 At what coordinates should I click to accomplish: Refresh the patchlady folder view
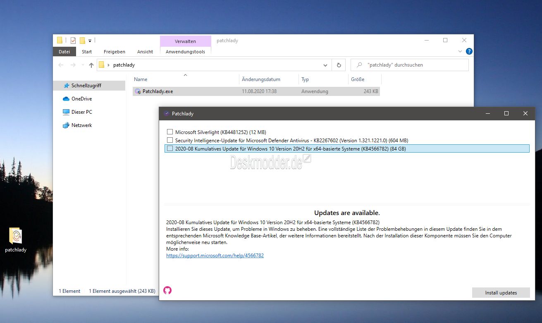click(339, 65)
